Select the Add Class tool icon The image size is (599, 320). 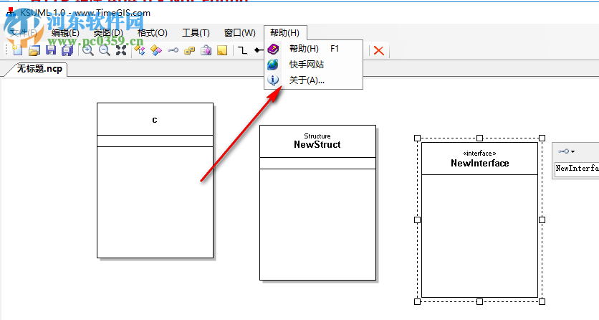(x=140, y=50)
